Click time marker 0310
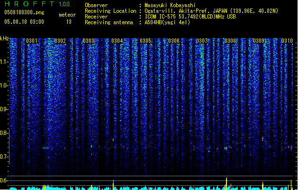Screen dimensions: 298x190 (287, 41)
